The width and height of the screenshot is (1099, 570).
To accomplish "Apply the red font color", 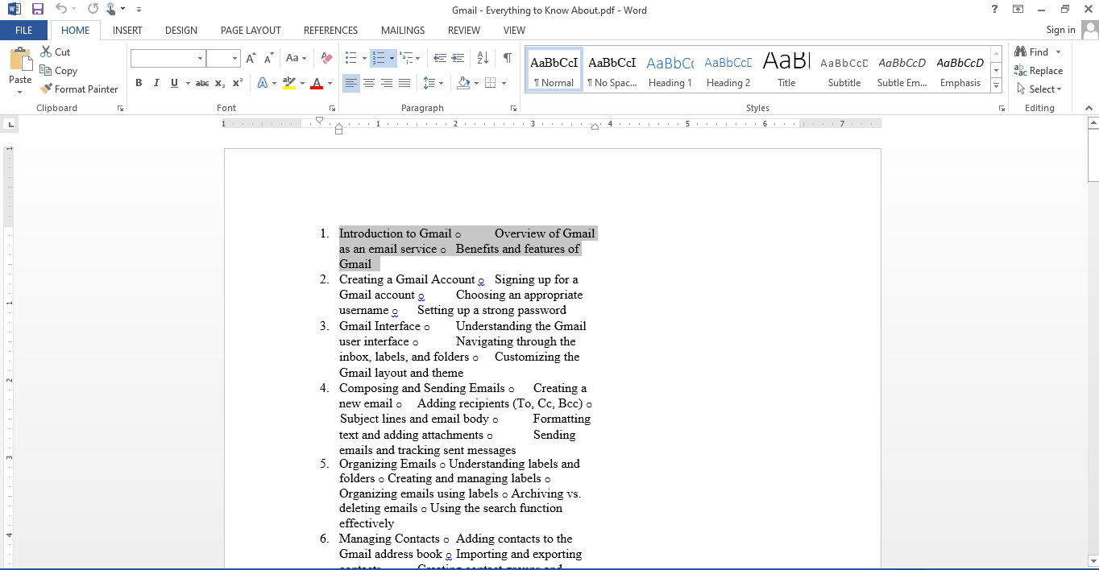I will tap(317, 83).
